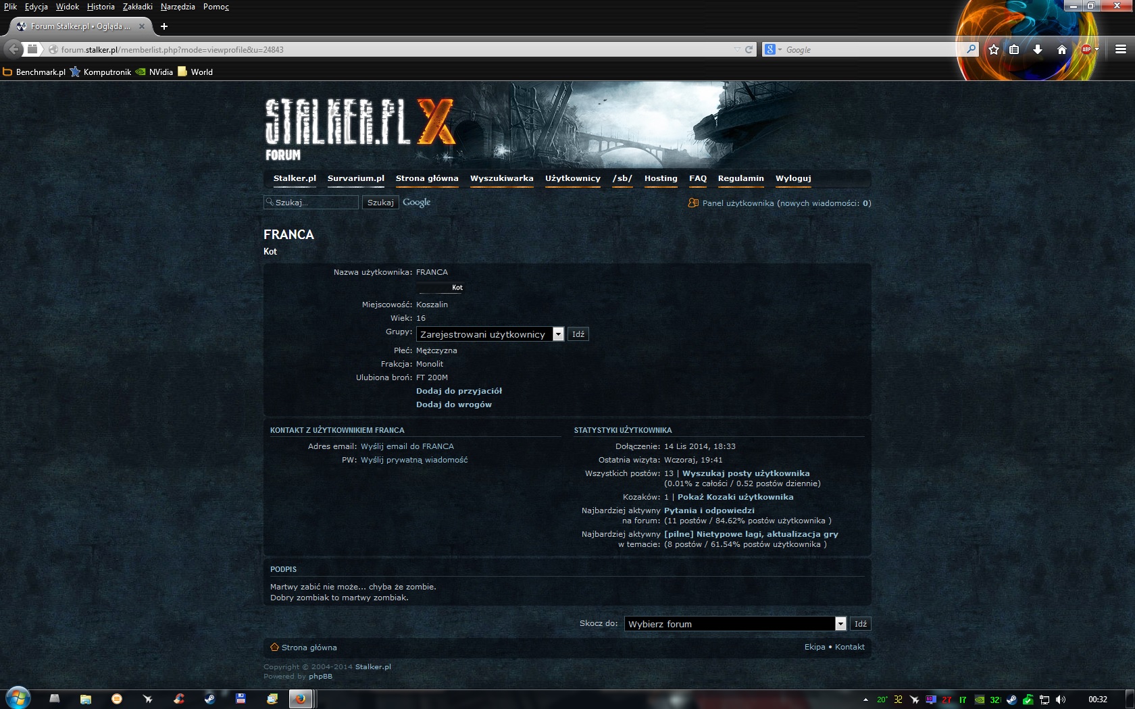The width and height of the screenshot is (1135, 709).
Task: Click the airplane icon in taskbar
Action: 148,699
